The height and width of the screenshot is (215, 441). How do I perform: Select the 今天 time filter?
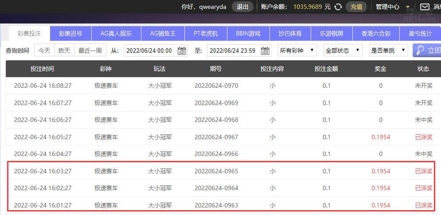(x=44, y=51)
